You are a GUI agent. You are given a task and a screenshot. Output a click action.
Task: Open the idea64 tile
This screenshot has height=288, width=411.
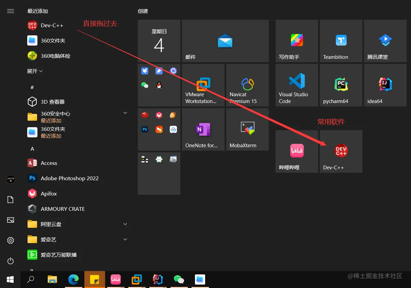[385, 85]
